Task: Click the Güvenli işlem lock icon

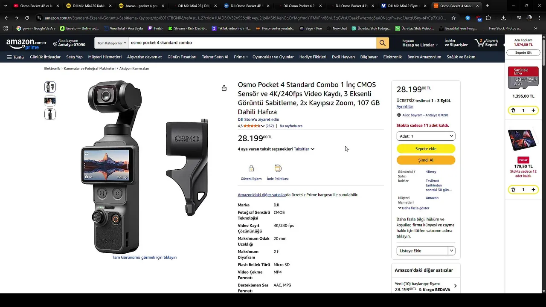Action: click(251, 168)
